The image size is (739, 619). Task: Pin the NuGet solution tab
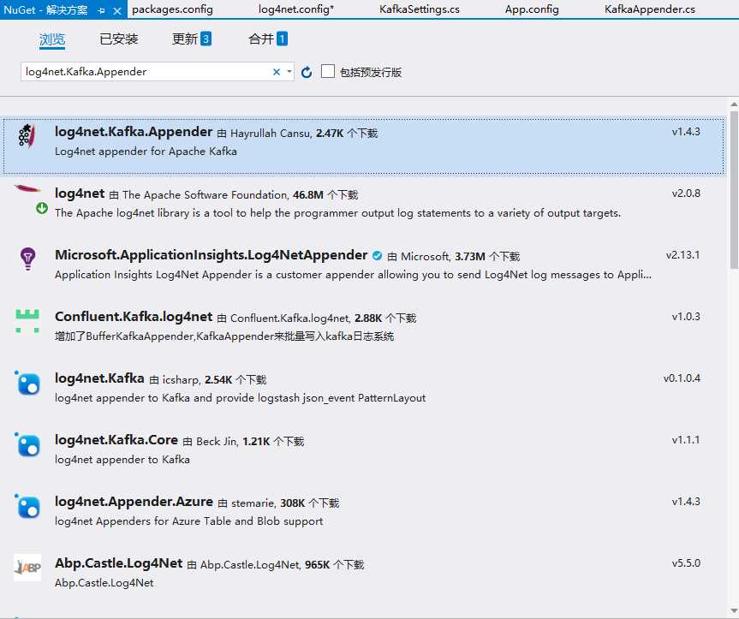point(102,10)
